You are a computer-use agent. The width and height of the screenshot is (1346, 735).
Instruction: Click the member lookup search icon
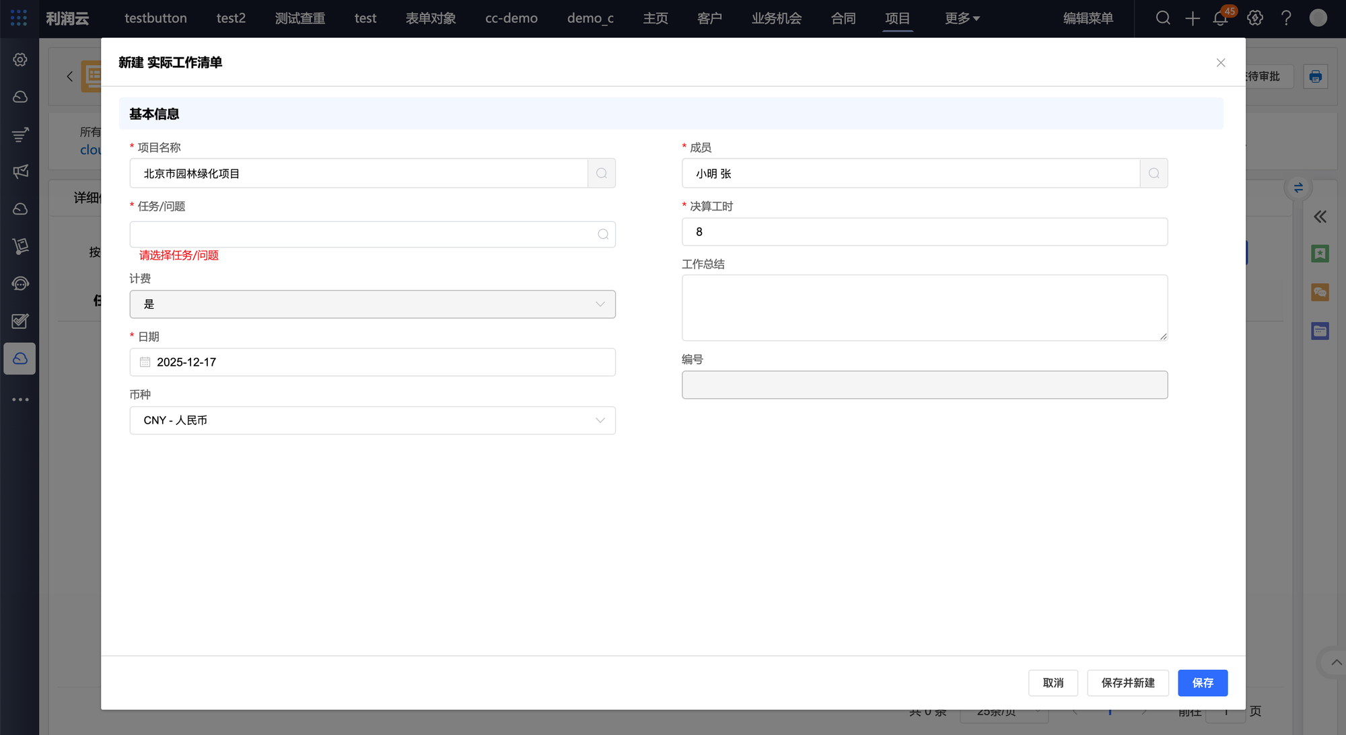click(1154, 173)
